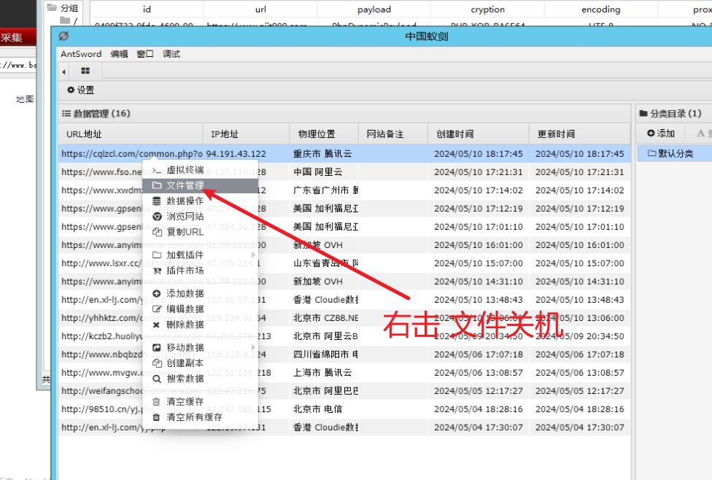The image size is (712, 480).
Task: Open the AntSword menu
Action: [81, 54]
